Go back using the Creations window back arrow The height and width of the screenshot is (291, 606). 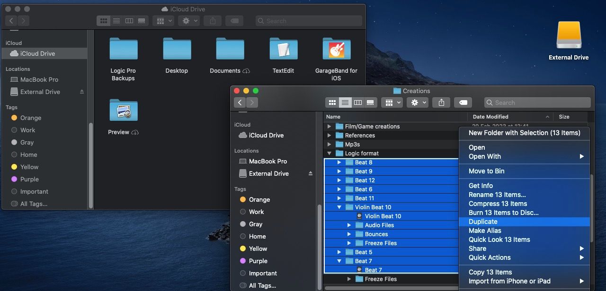click(x=240, y=102)
